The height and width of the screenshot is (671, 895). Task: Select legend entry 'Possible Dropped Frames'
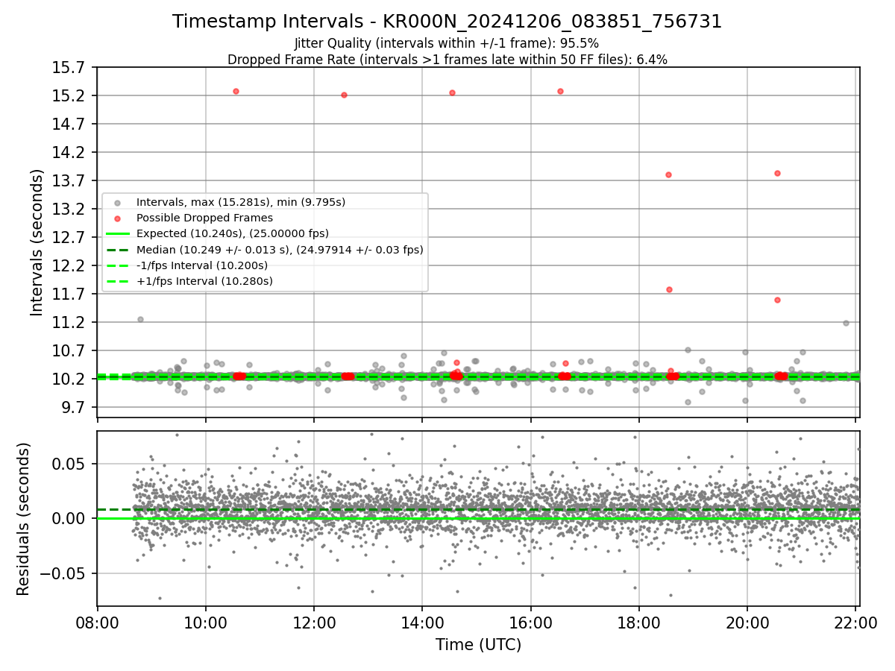click(204, 218)
